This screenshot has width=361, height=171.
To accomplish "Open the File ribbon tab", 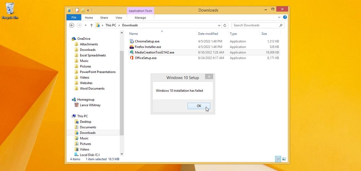I will point(74,17).
